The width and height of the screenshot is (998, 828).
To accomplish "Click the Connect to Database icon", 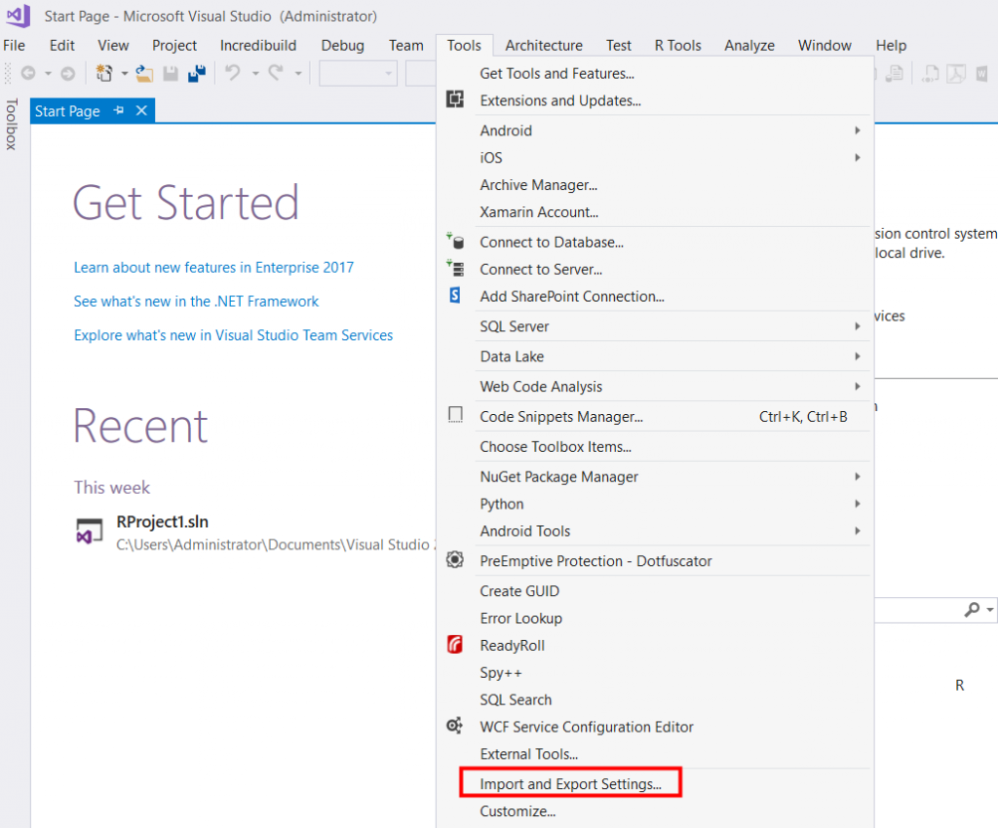I will point(455,241).
